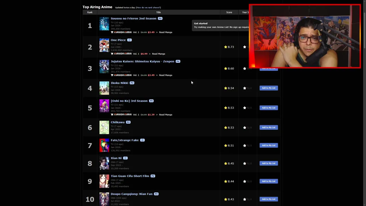
Task: Click the white your-score star in the Ikoku Nikki row
Action: pyautogui.click(x=244, y=88)
